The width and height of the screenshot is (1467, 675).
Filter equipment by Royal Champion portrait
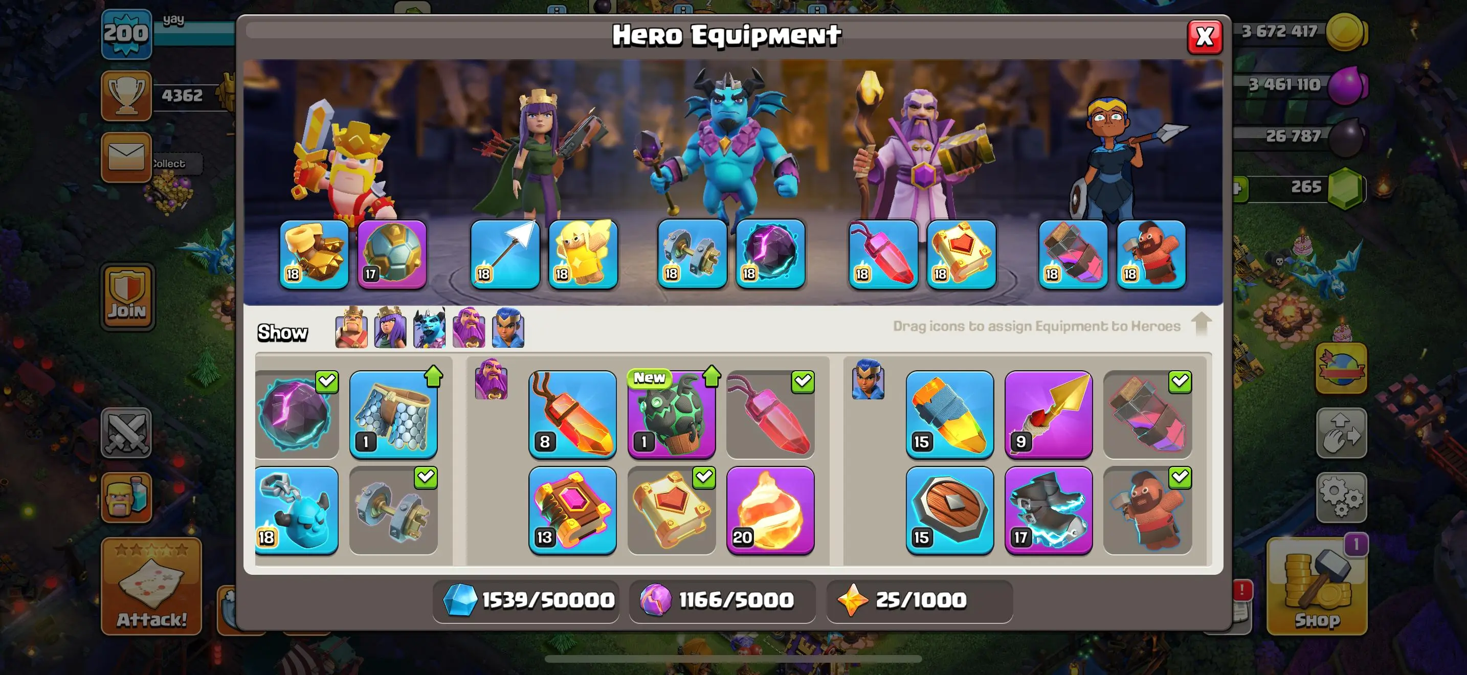[508, 328]
